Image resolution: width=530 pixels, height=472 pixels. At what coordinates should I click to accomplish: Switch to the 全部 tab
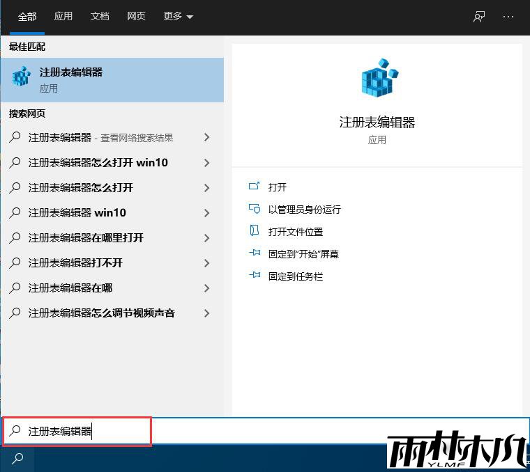point(27,16)
